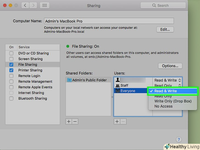Click the Admins-MacBook-Pro.local address text
200x150 pixels.
64,32
